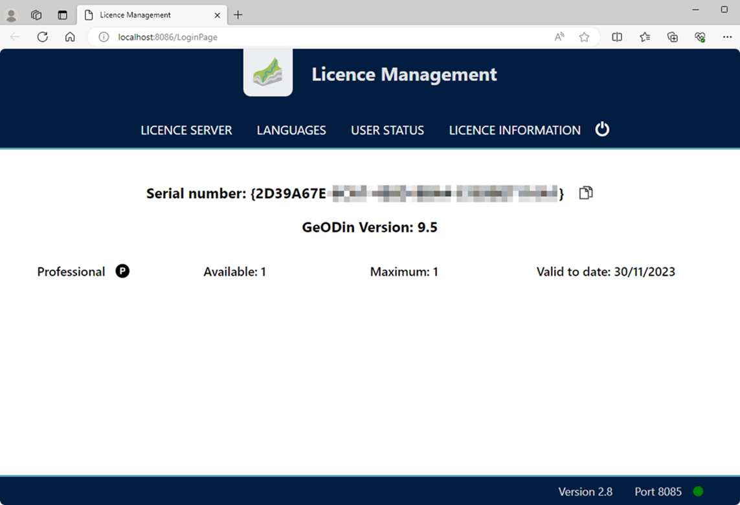740x505 pixels.
Task: Open LICENCE INFORMATION page
Action: pos(515,130)
